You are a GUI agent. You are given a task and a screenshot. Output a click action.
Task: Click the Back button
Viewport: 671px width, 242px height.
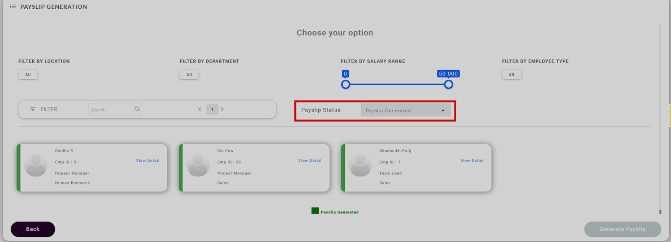click(33, 229)
